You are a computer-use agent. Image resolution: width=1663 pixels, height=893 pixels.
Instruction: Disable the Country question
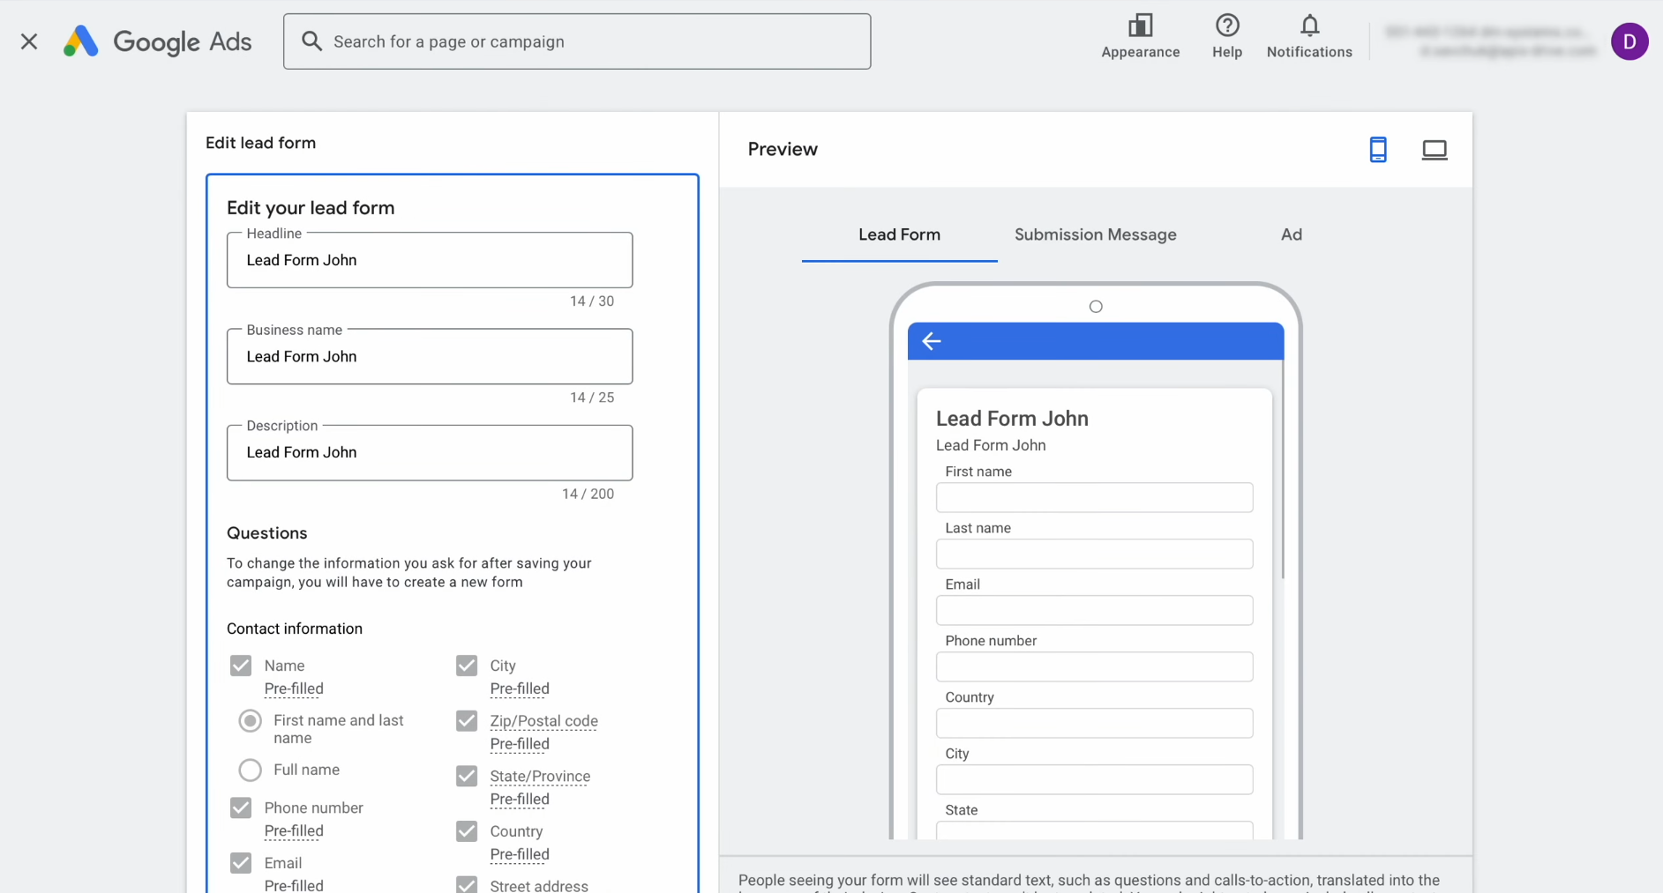(467, 830)
